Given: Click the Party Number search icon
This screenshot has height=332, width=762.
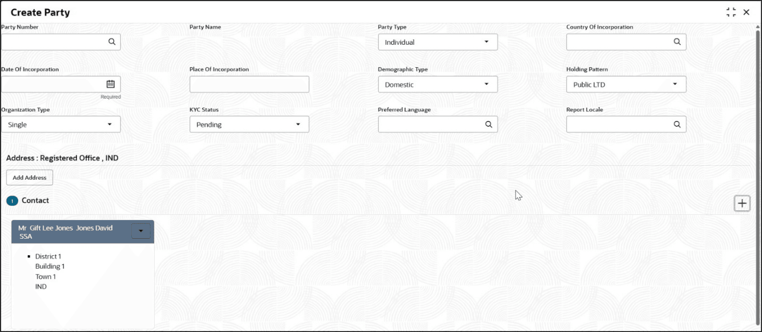Looking at the screenshot, I should pos(112,42).
